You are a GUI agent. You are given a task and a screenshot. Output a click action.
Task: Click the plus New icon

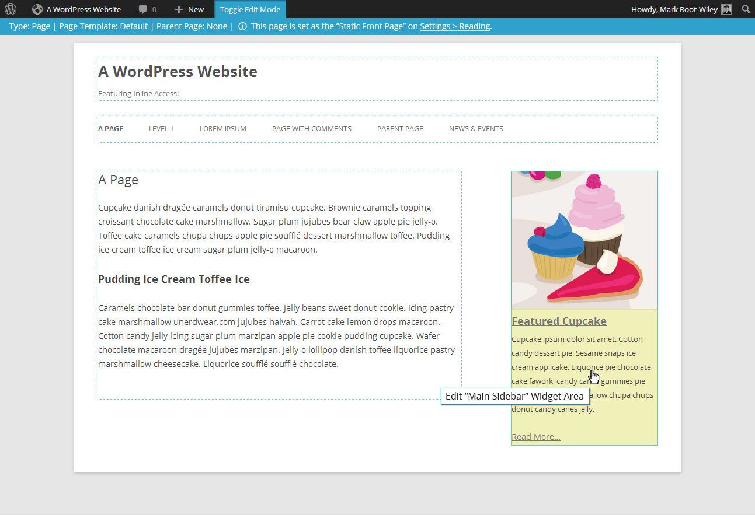click(x=179, y=9)
